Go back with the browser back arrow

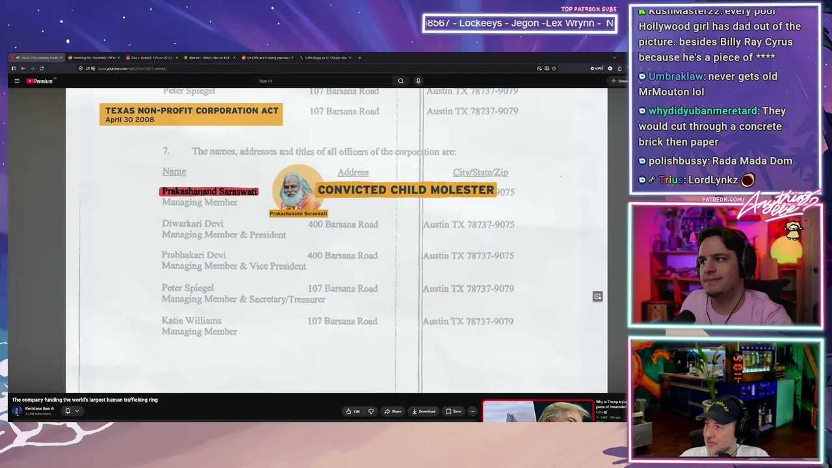pos(23,68)
